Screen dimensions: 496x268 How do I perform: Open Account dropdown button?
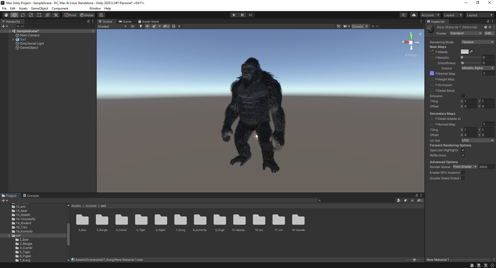(x=430, y=15)
